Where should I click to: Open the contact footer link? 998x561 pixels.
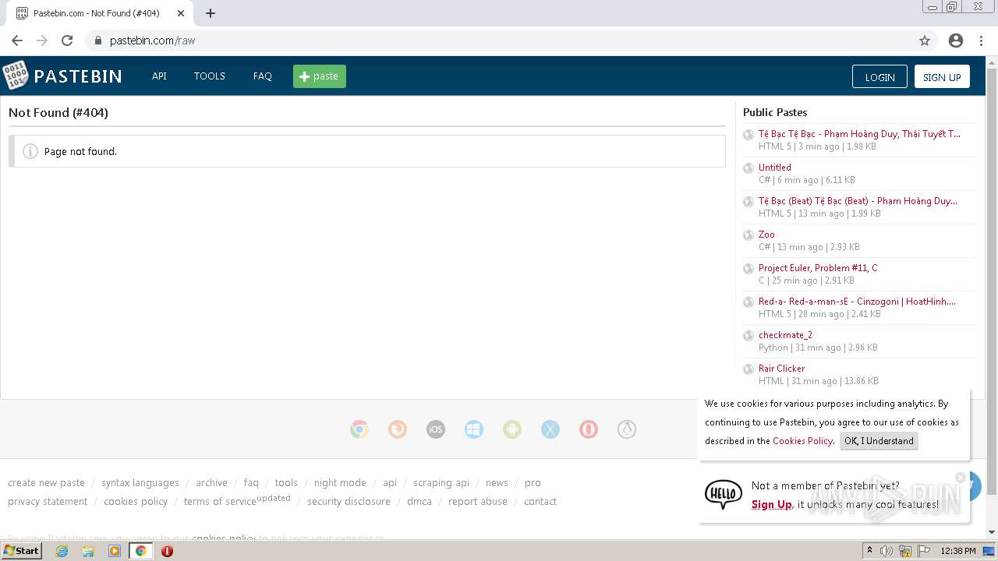tap(540, 502)
